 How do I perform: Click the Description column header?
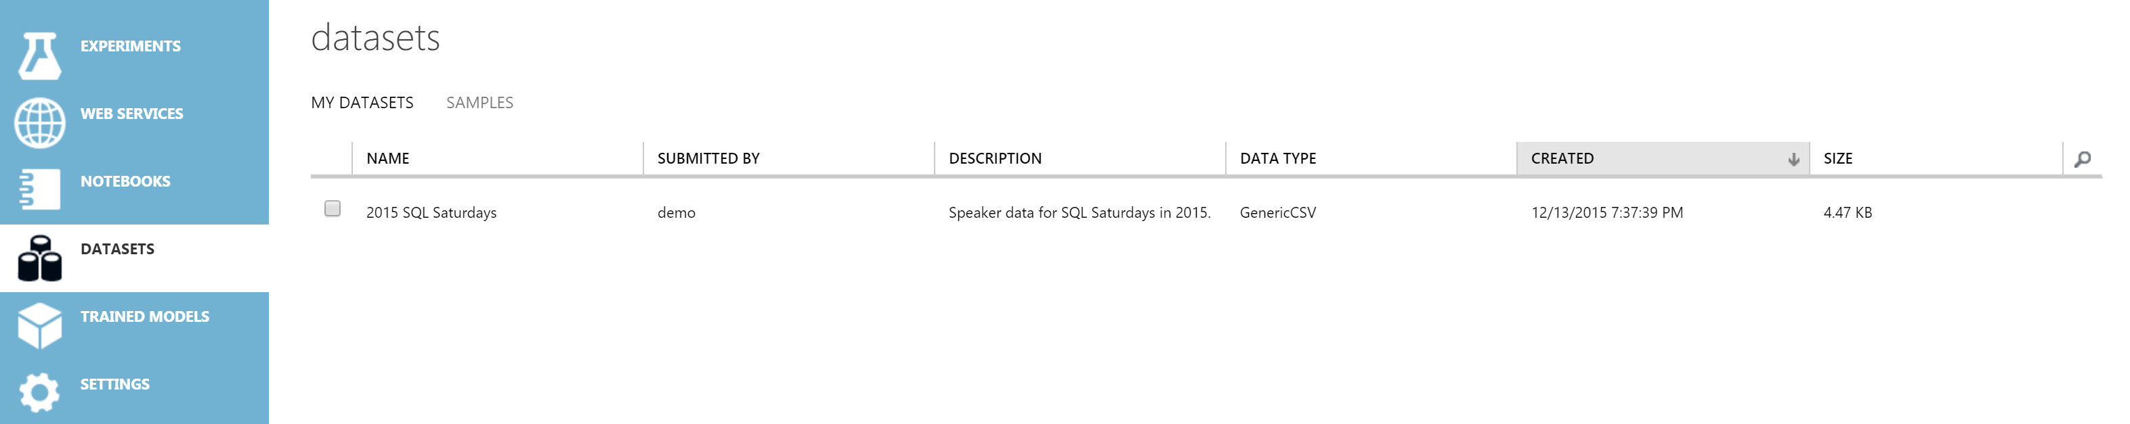click(x=1079, y=158)
